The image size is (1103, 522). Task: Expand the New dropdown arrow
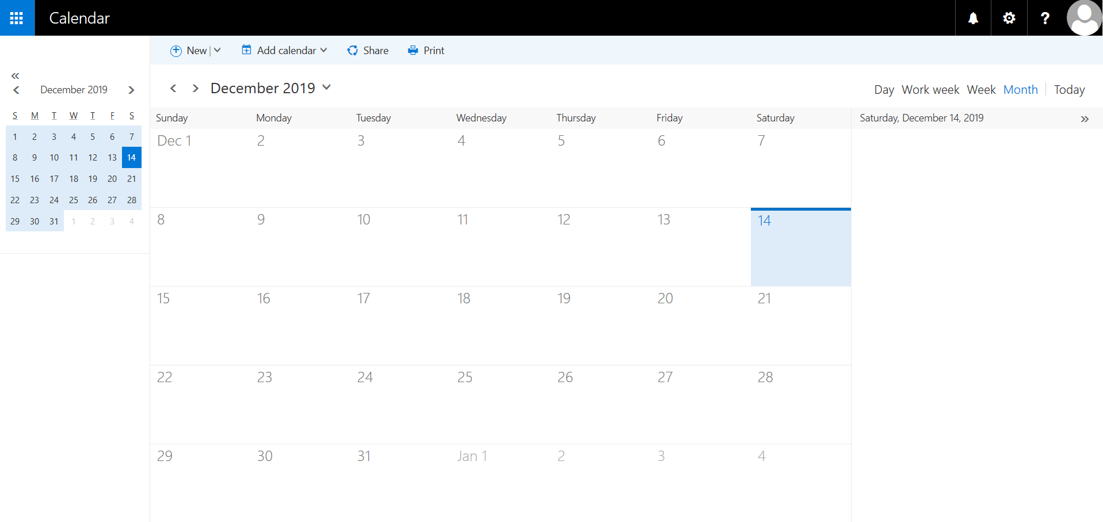click(217, 51)
